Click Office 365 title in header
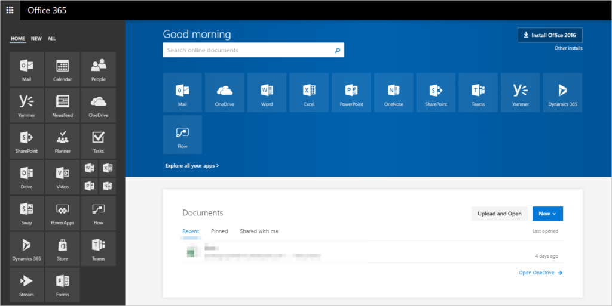The image size is (612, 306). click(x=47, y=10)
